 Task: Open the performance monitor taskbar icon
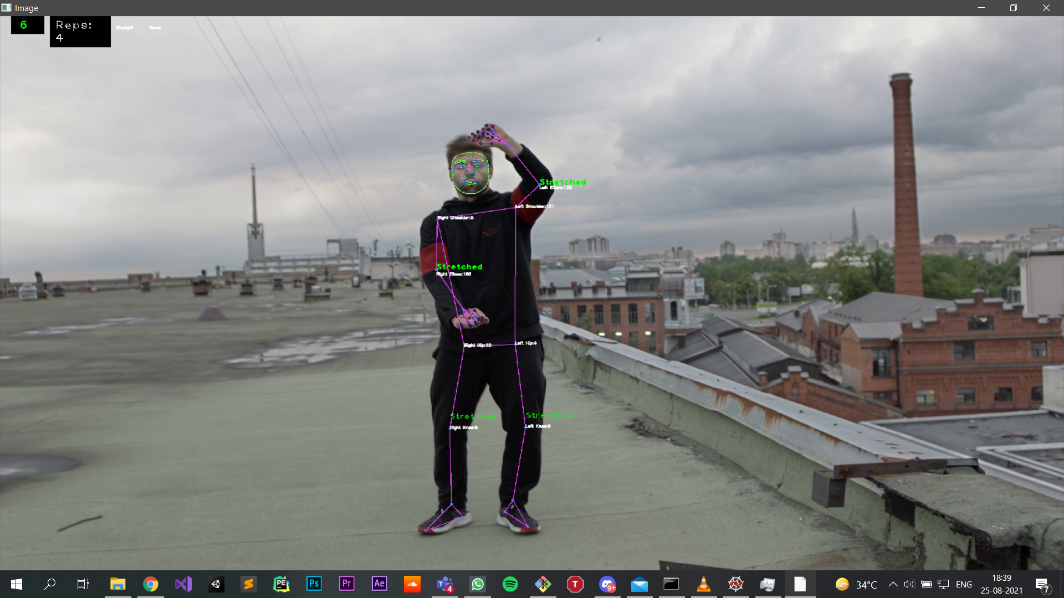pos(768,584)
